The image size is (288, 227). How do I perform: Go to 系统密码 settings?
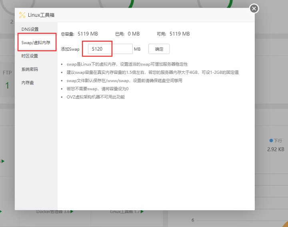30,69
